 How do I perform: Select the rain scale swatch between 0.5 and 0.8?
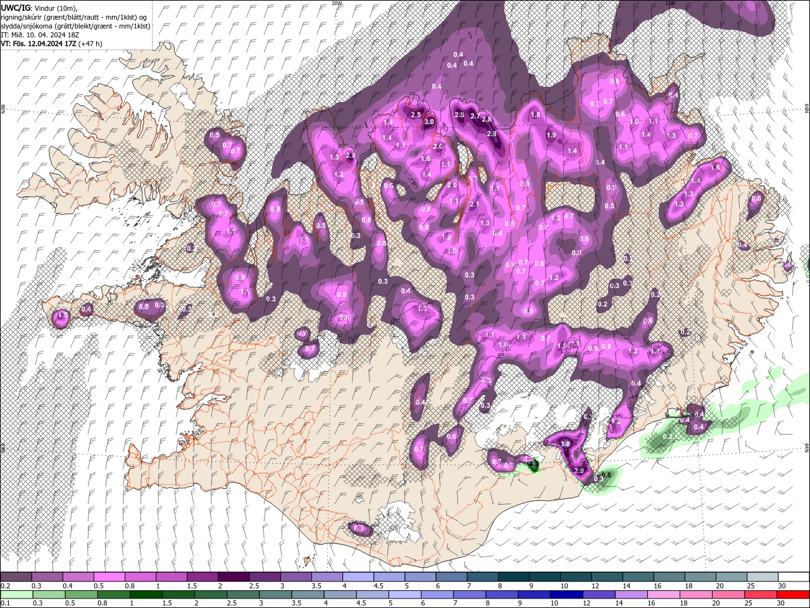point(82,595)
